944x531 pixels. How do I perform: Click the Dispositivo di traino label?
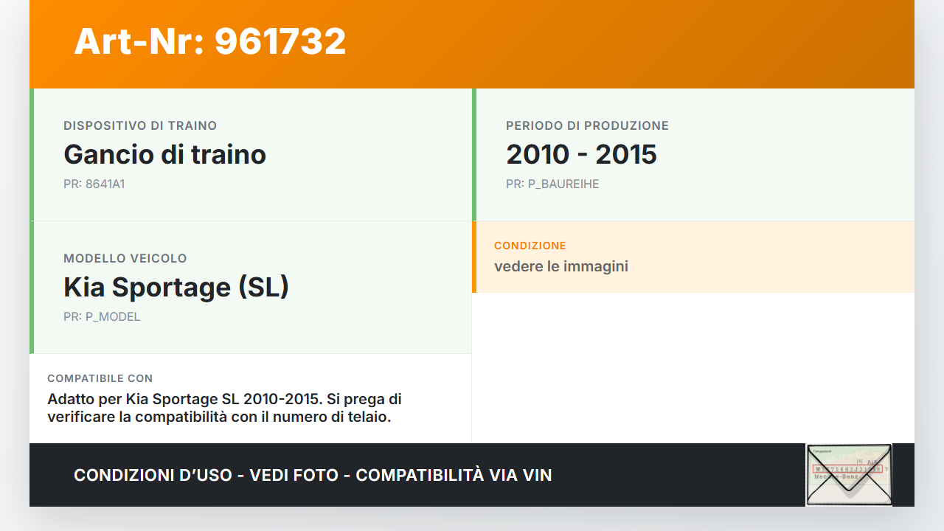tap(140, 126)
